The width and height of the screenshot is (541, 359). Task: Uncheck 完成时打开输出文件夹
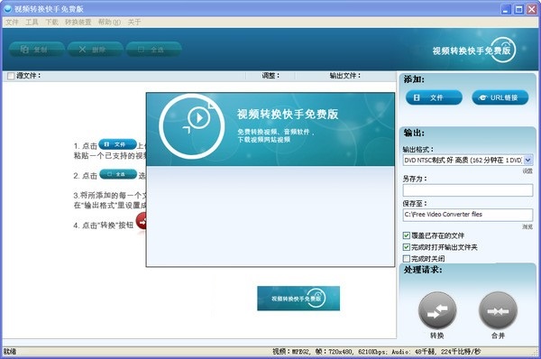point(407,247)
